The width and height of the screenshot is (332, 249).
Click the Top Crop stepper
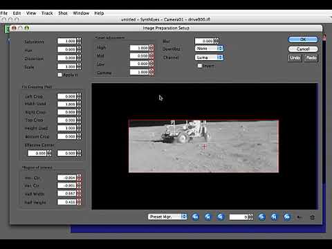pos(79,120)
